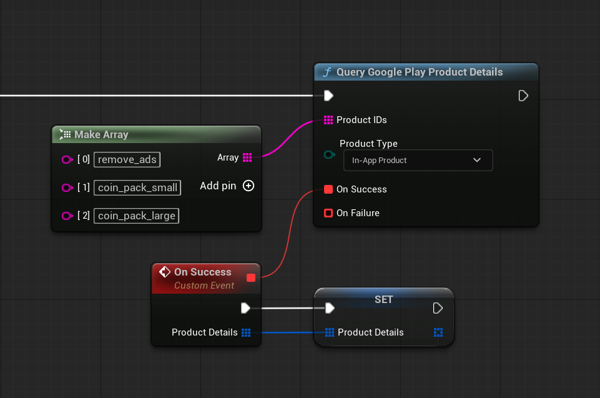
Task: Click Custom Event's Product Details output pin
Action: (246, 332)
